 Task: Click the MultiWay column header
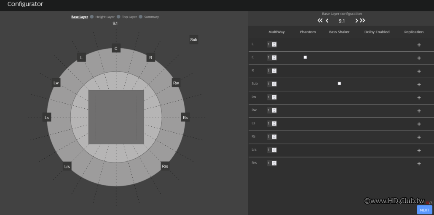point(276,32)
